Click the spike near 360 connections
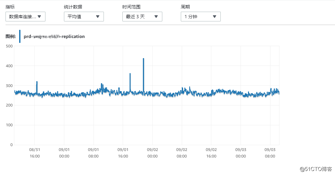 tap(130, 82)
